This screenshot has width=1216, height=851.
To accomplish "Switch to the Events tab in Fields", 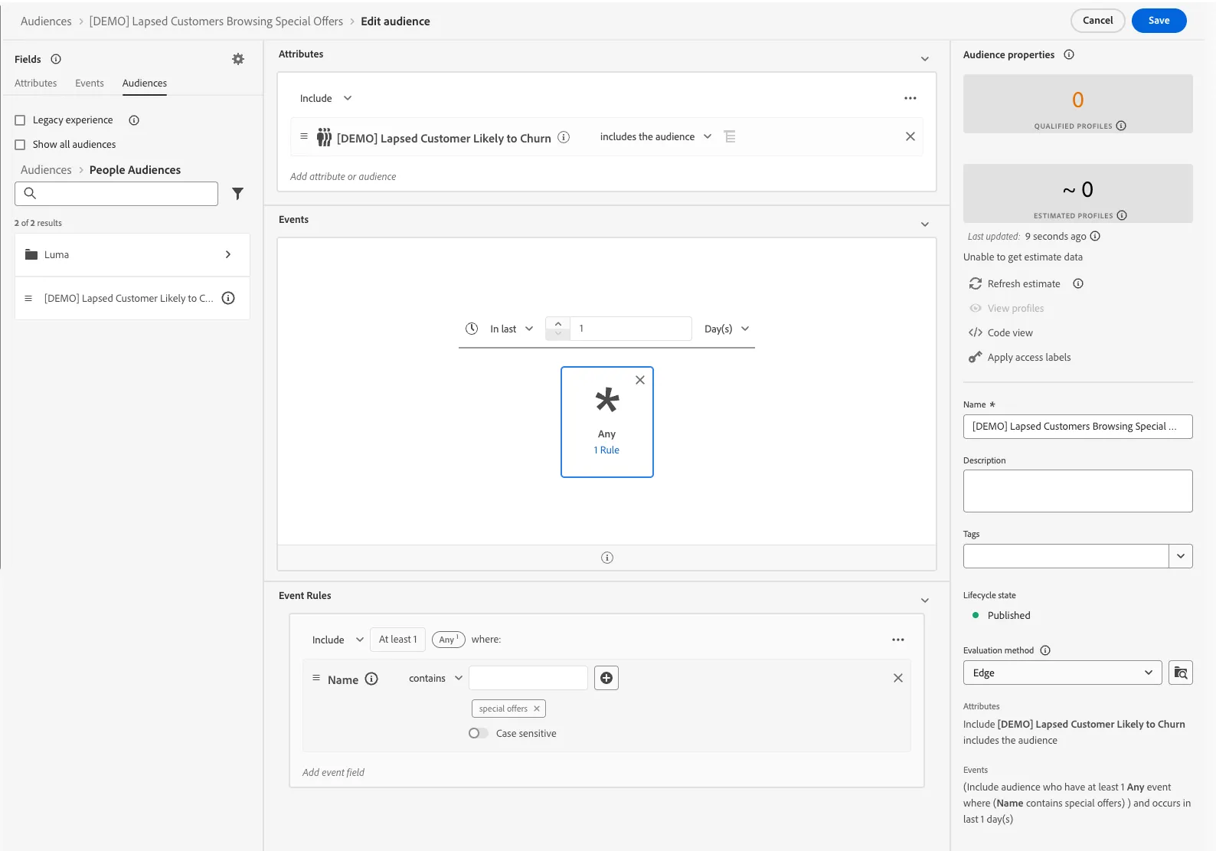I will pyautogui.click(x=90, y=83).
